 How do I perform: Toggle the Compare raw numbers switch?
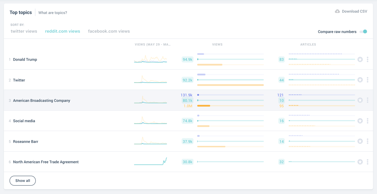(363, 32)
